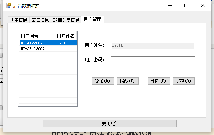The height and width of the screenshot is (135, 214).
Task: Select the Tsoft name cell in list
Action: (x=66, y=43)
